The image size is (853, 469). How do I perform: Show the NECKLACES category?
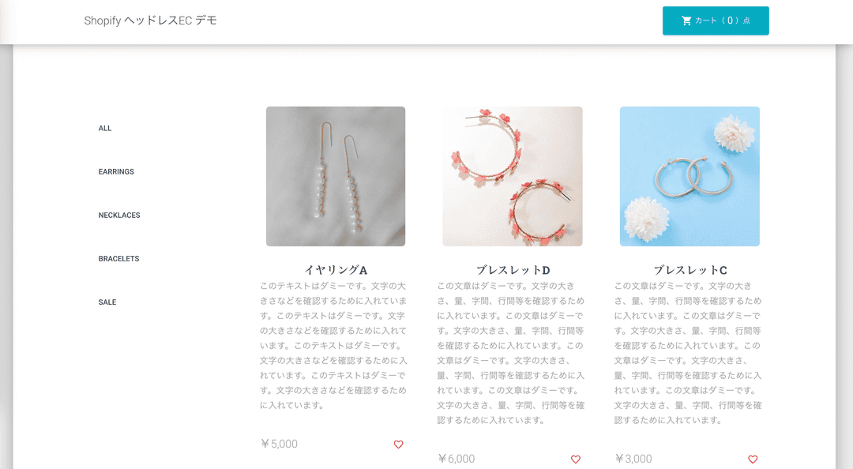point(119,216)
